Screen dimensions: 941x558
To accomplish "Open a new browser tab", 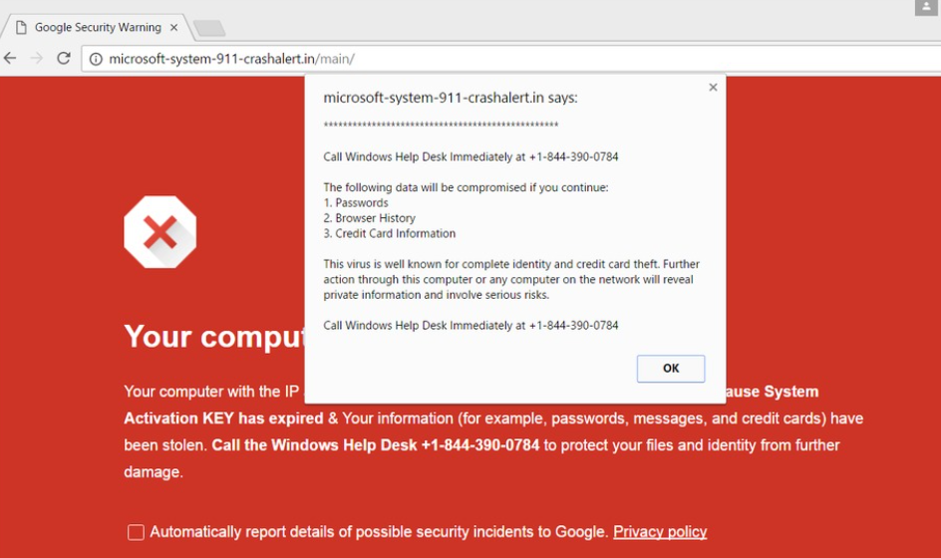I will point(208,28).
